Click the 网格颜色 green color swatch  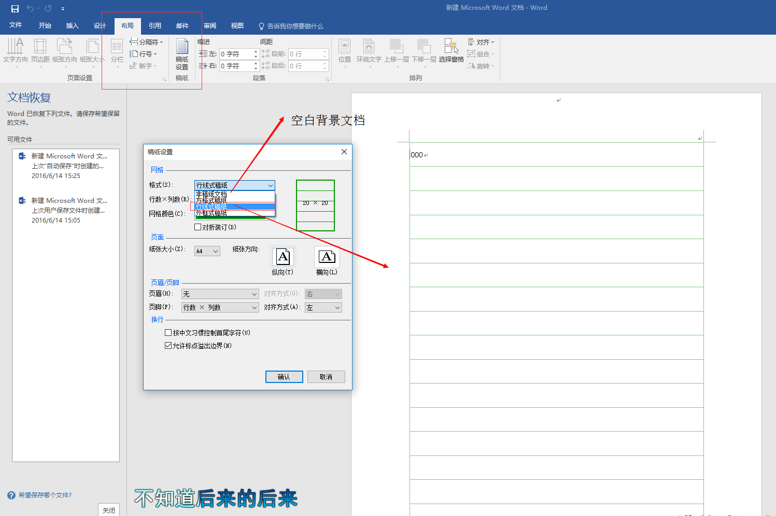click(x=231, y=217)
